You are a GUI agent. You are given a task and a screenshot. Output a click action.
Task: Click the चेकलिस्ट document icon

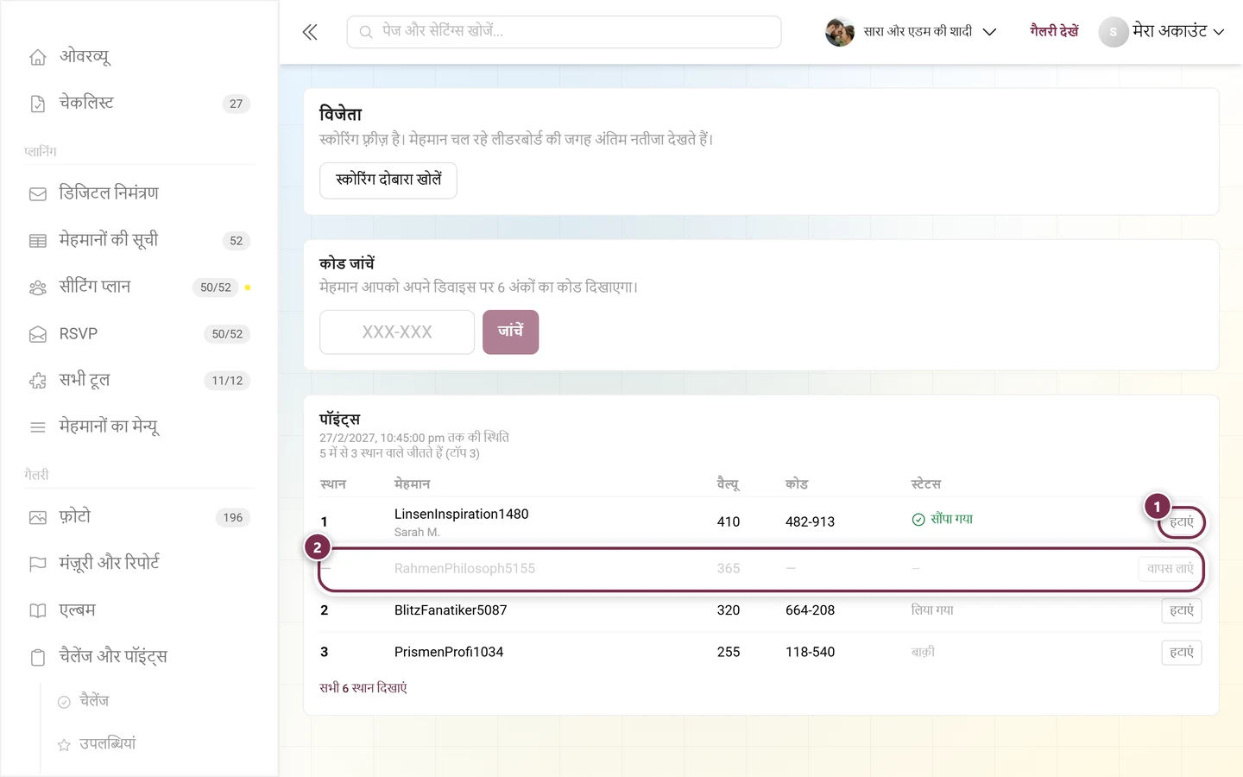pos(38,104)
